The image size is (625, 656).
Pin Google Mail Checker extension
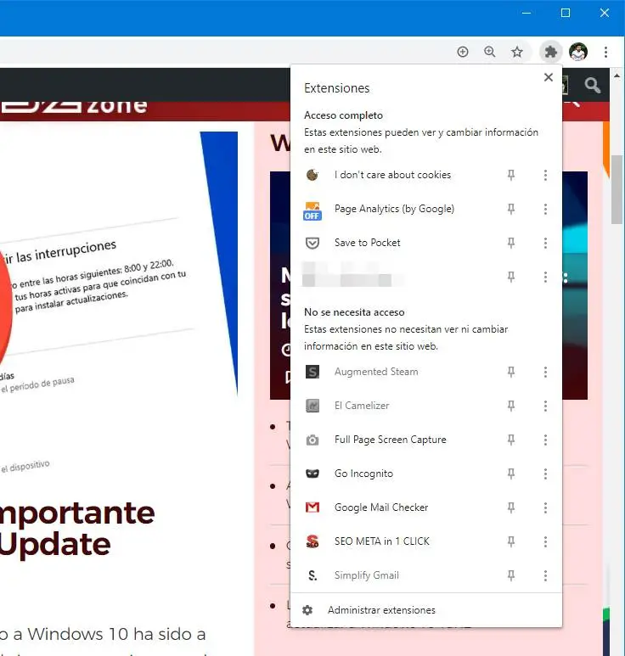510,507
